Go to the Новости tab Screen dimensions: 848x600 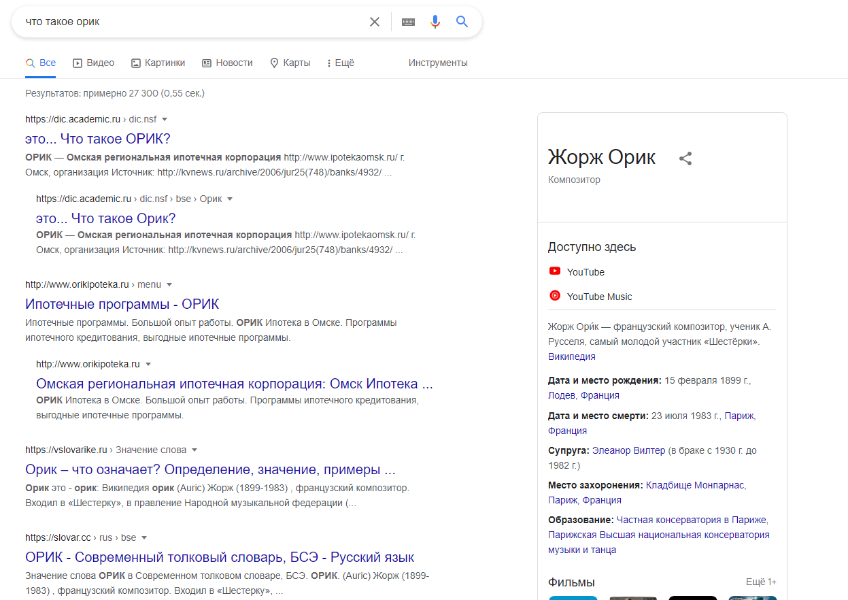click(227, 63)
